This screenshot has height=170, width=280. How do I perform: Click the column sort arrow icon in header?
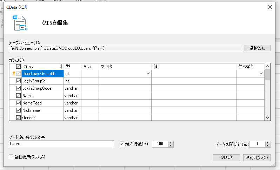click(61, 67)
